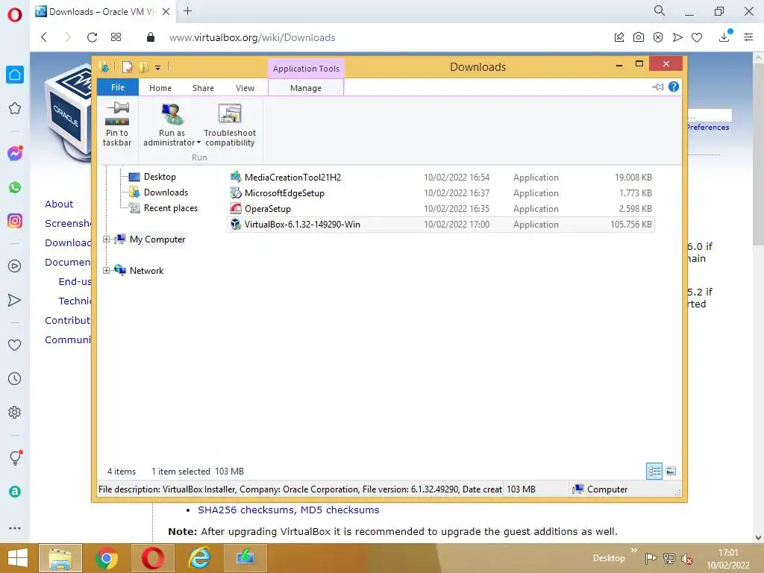Image resolution: width=764 pixels, height=573 pixels.
Task: Go back in Opera browser
Action: tap(44, 37)
